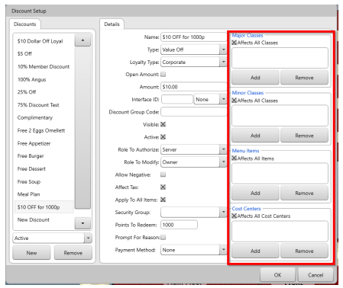Select 'Free Soup' discount
This screenshot has width=343, height=288.
click(x=44, y=182)
